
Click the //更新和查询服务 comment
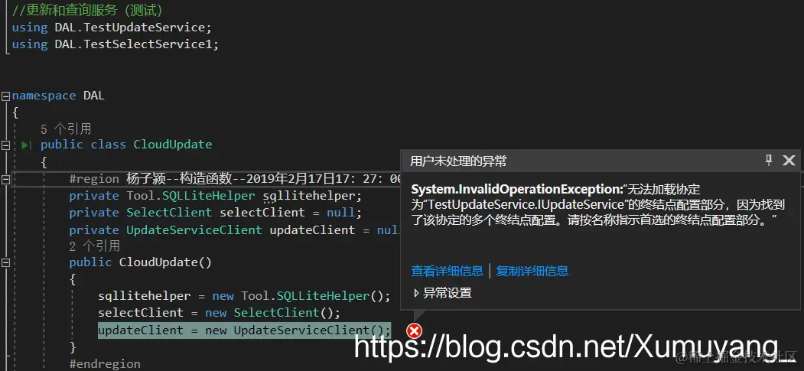click(x=87, y=10)
